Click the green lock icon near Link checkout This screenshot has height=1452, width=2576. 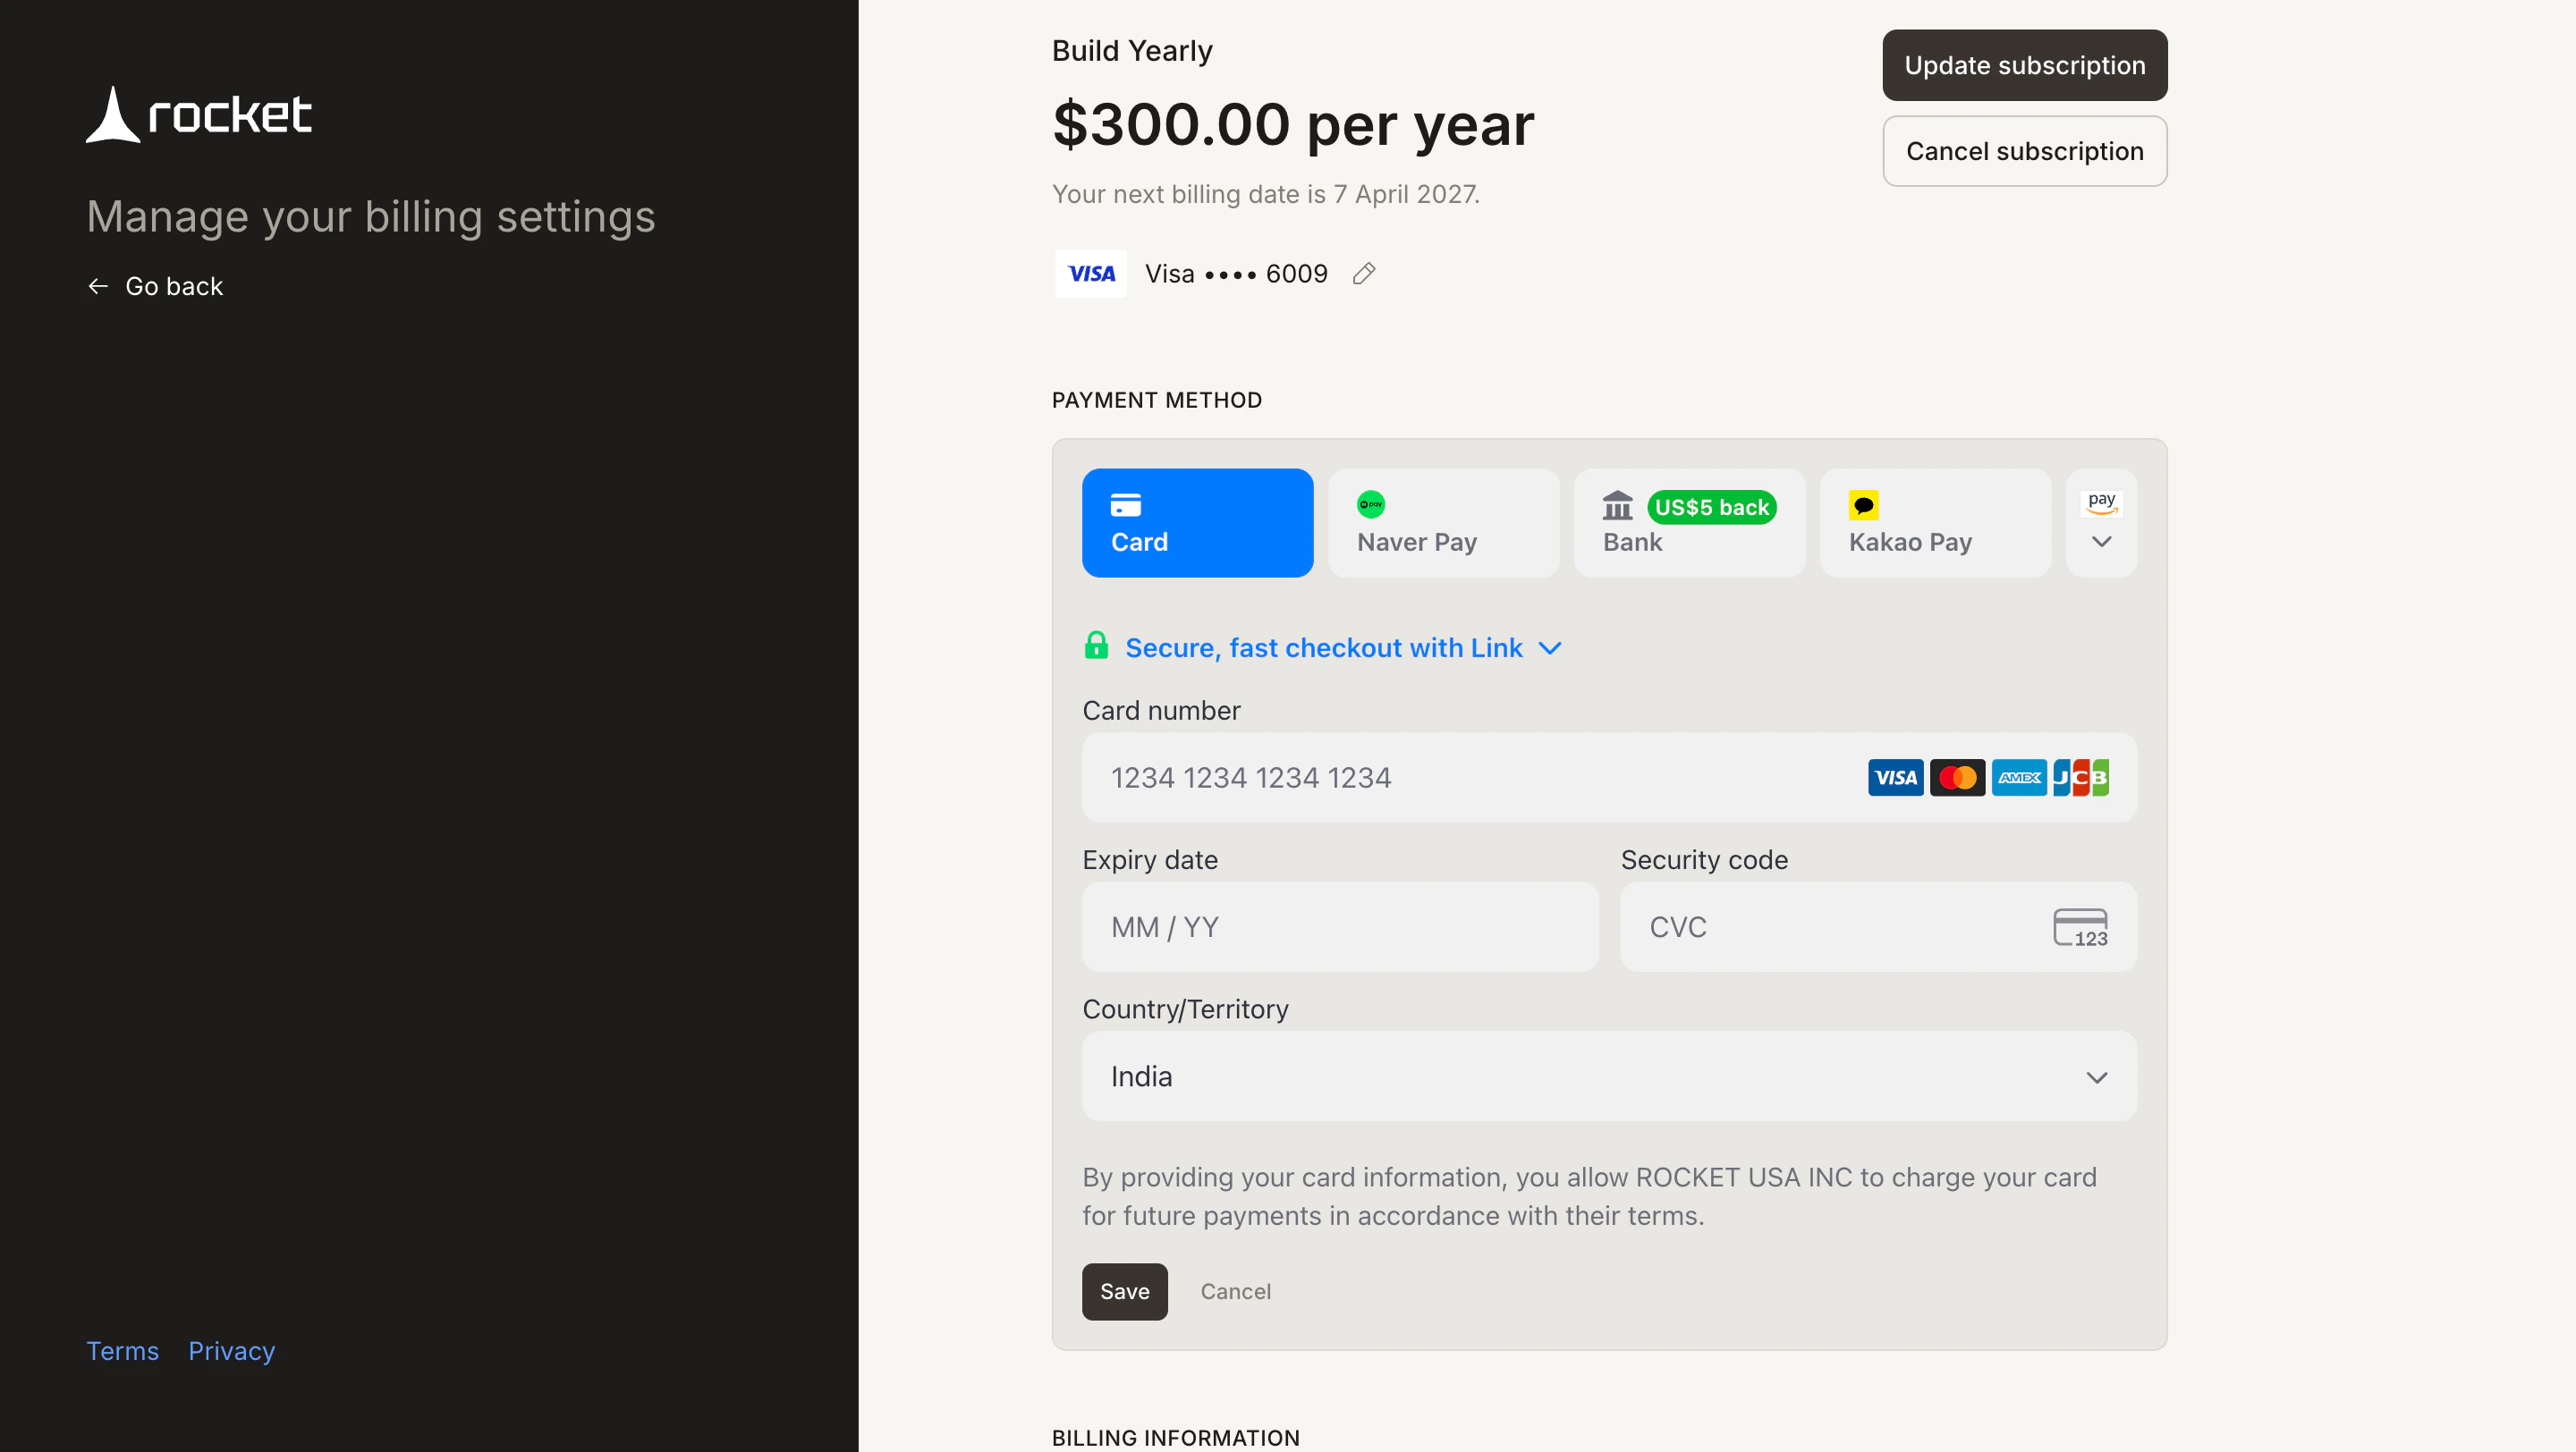(x=1096, y=646)
